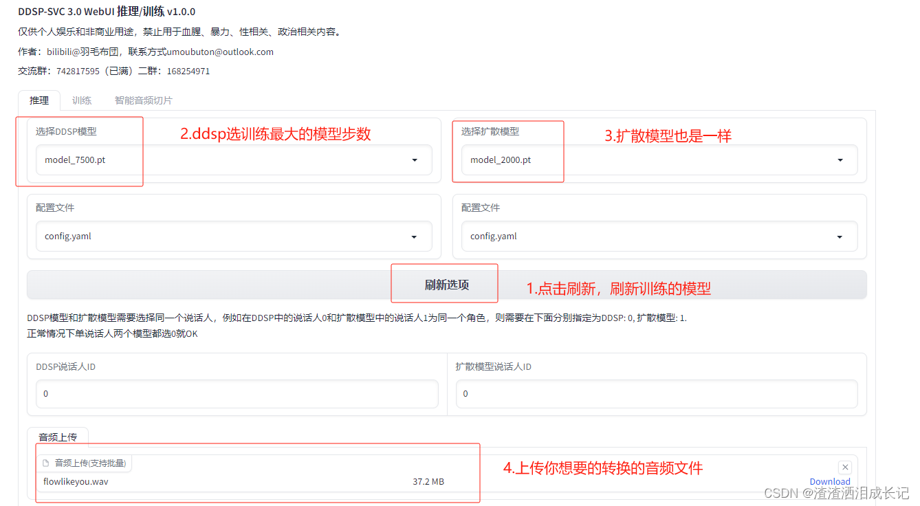The image size is (920, 506).
Task: Click the arrow on the right config.yaml selector
Action: click(x=840, y=236)
